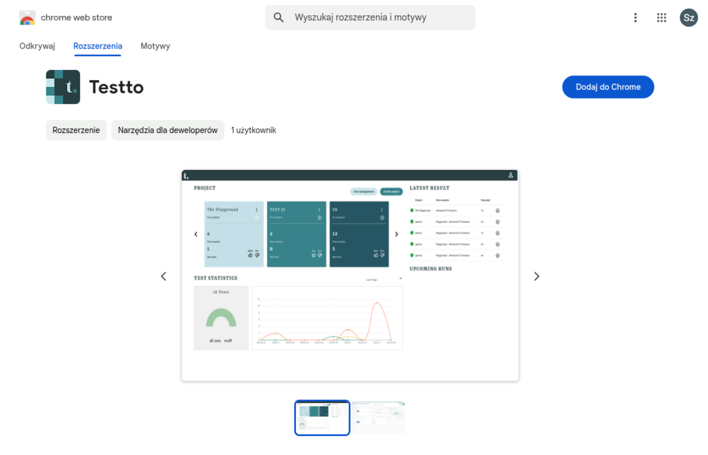Switch to the Odkrywaj tab
This screenshot has width=708, height=455.
37,46
